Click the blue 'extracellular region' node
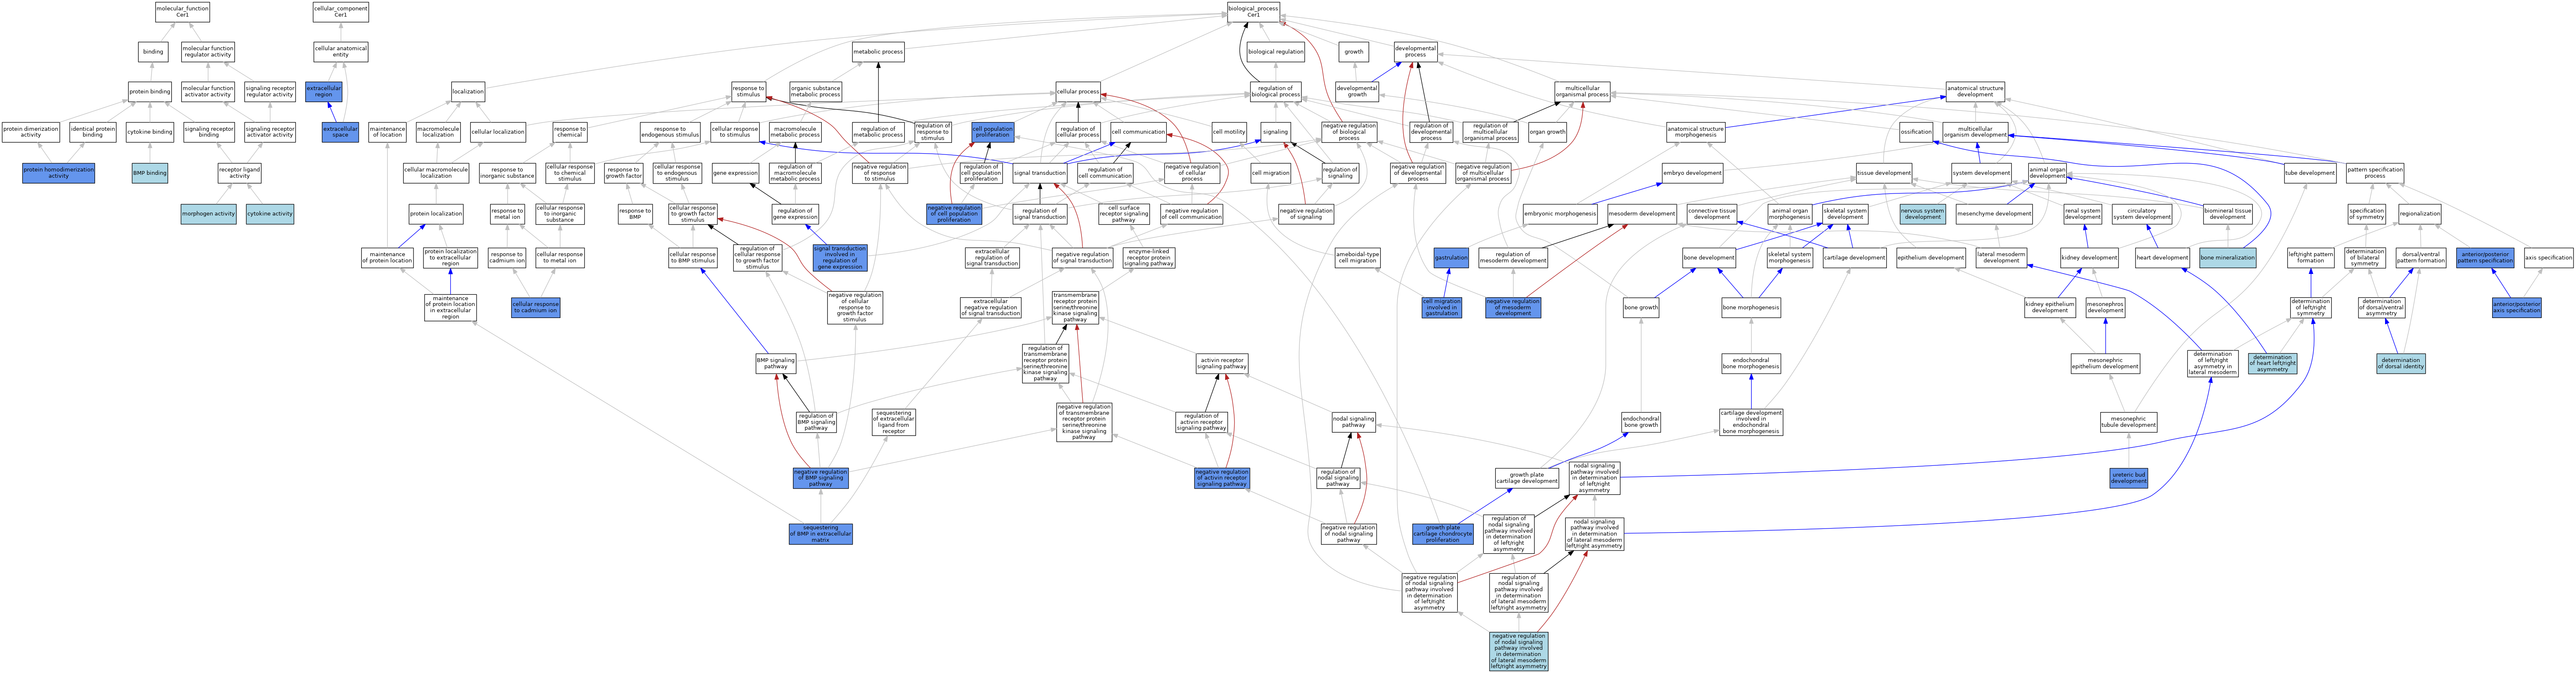 click(x=324, y=92)
